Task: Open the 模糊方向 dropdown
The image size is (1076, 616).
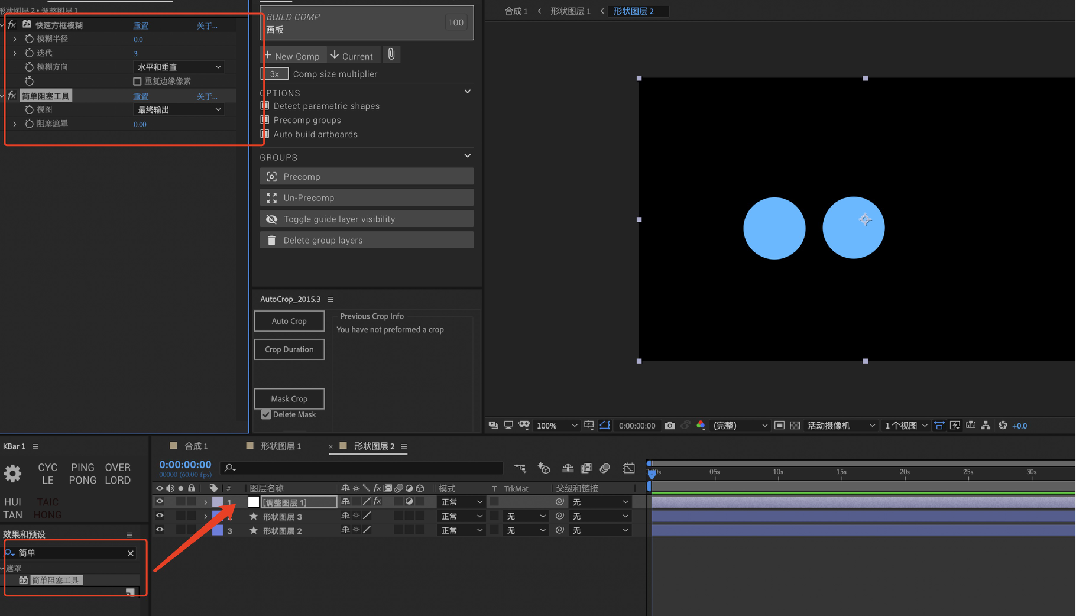Action: pyautogui.click(x=179, y=67)
